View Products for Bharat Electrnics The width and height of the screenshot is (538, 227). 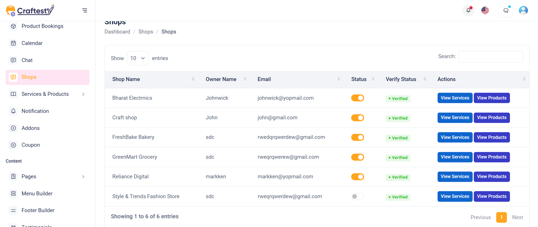click(492, 98)
